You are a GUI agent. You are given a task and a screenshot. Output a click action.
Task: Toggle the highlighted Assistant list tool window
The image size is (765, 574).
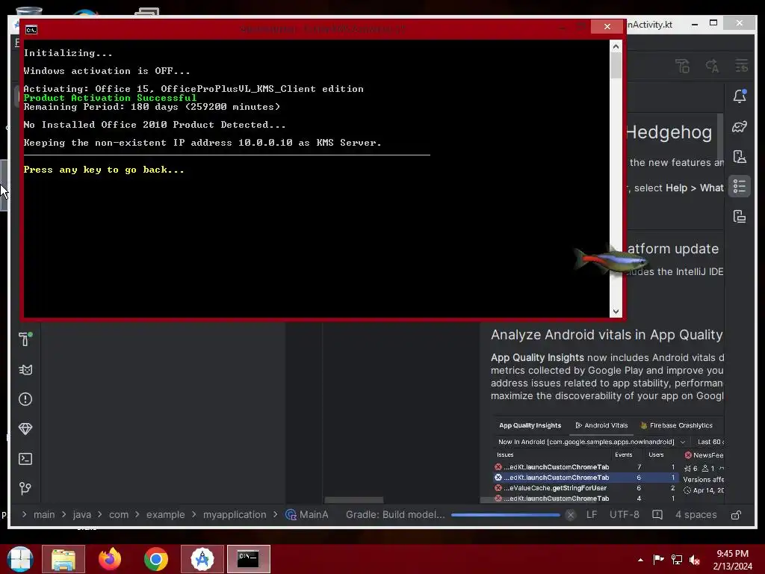(x=740, y=186)
